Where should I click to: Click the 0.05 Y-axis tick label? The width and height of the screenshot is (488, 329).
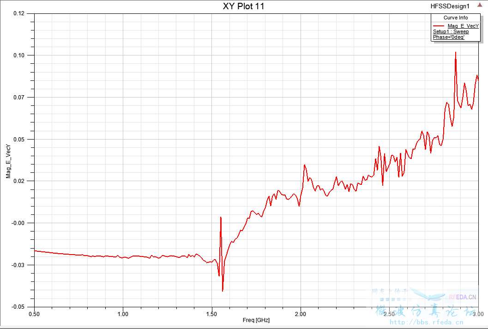[19, 139]
